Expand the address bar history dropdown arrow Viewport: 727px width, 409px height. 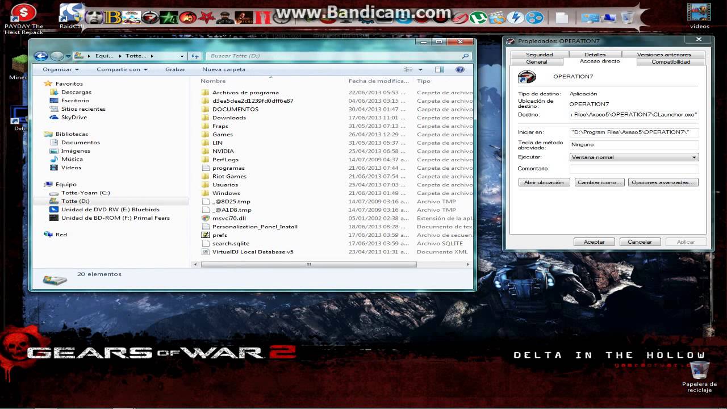[182, 56]
